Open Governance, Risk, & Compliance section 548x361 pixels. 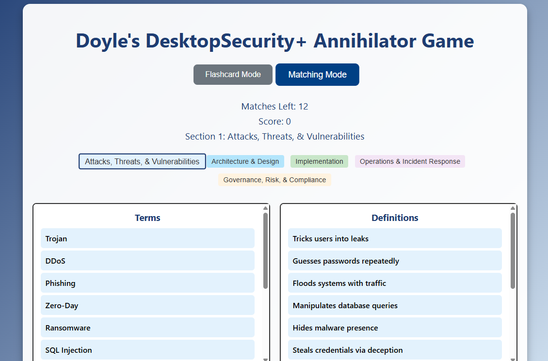(274, 180)
